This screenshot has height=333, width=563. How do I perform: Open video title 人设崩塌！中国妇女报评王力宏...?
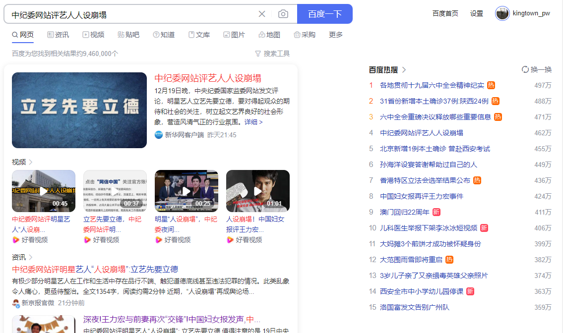(x=255, y=224)
